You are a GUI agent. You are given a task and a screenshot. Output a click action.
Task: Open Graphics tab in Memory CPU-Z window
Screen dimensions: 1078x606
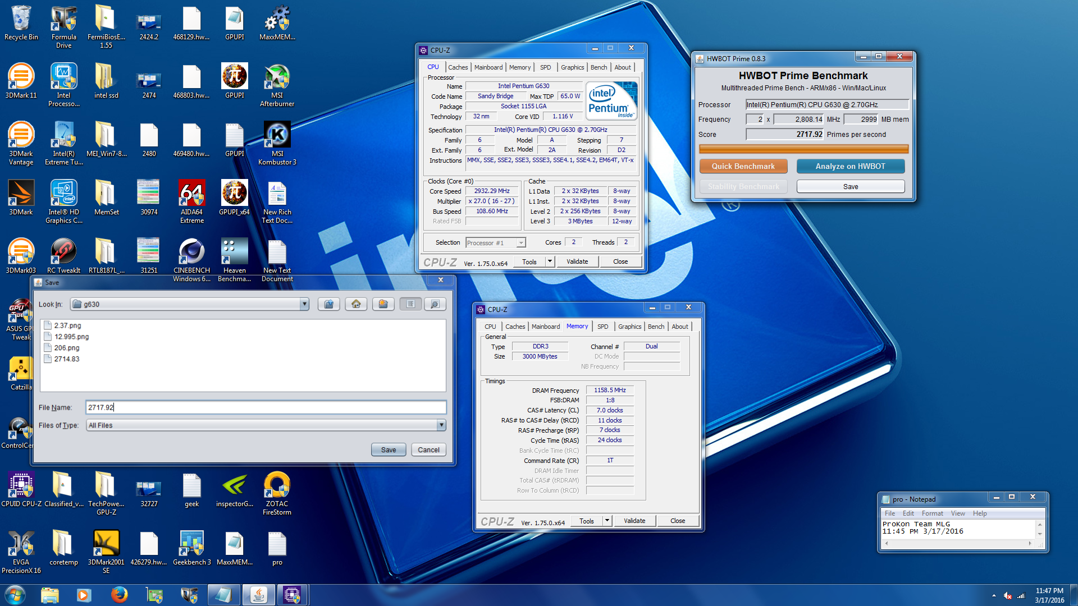[629, 327]
